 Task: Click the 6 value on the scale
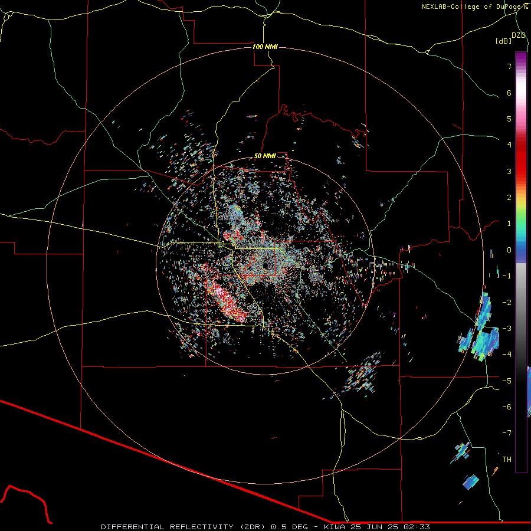click(x=509, y=93)
